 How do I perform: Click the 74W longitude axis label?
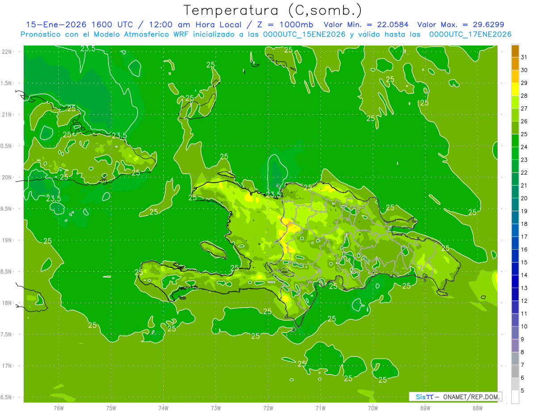163,408
